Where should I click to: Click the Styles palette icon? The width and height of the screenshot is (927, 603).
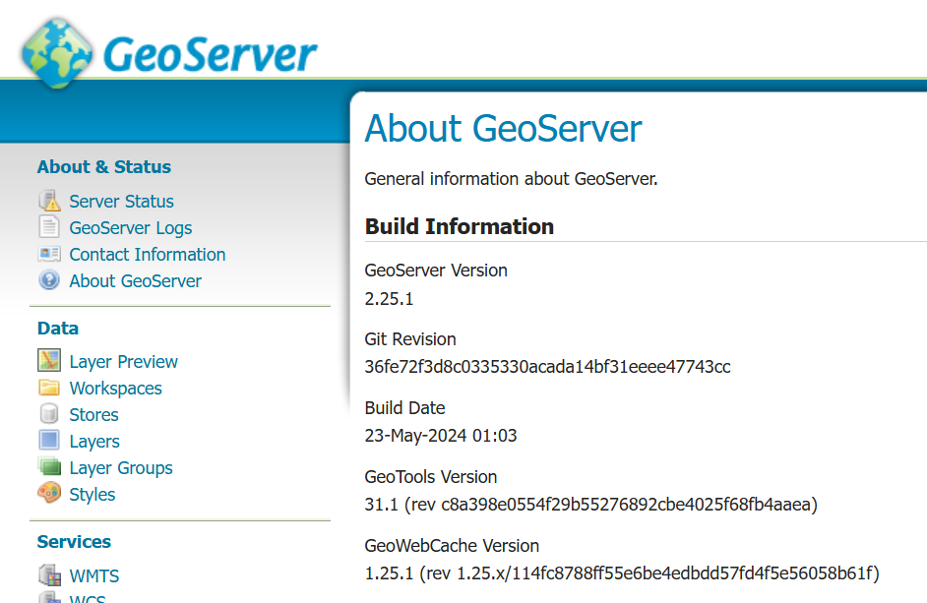pos(49,494)
